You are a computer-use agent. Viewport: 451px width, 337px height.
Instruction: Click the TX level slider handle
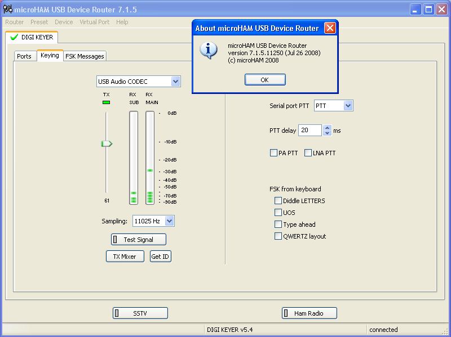107,143
